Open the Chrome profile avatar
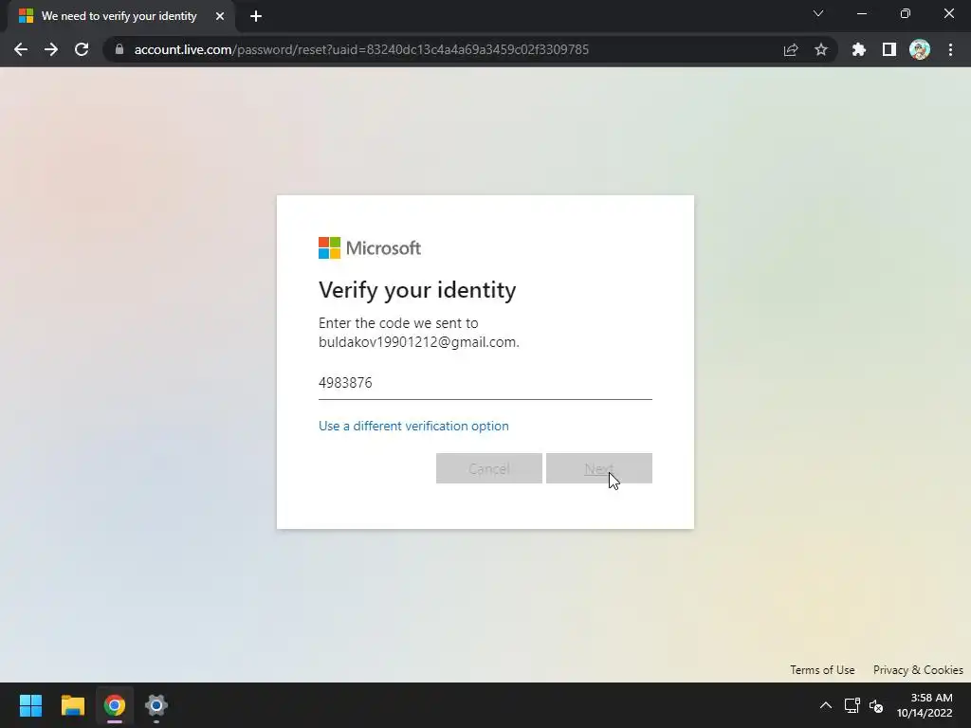 coord(920,49)
